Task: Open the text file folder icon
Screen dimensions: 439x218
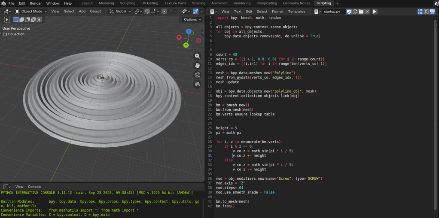Action: pos(361,12)
